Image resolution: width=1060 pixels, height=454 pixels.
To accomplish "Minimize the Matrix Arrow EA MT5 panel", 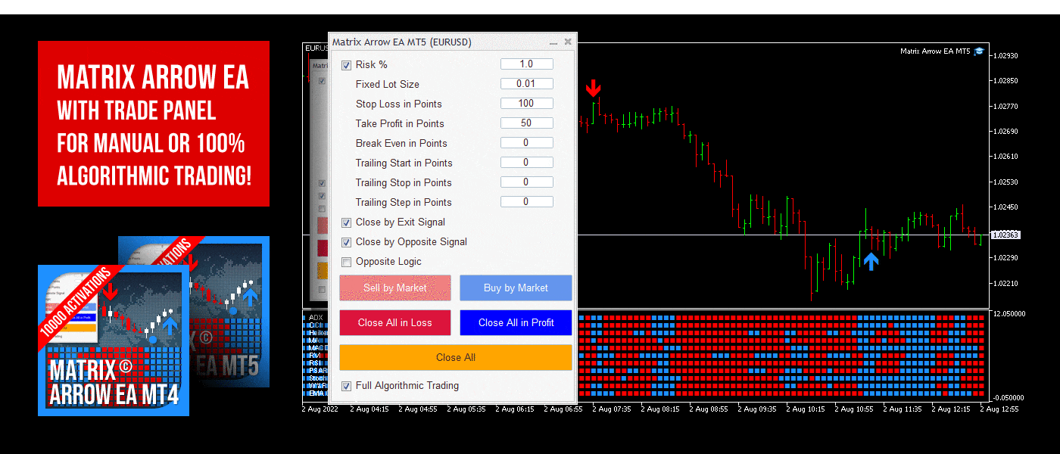I will pyautogui.click(x=553, y=43).
